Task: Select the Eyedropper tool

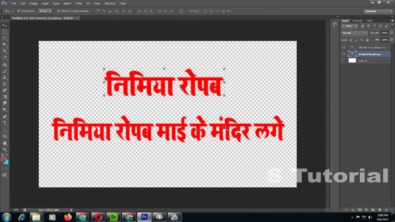Action: point(5,58)
